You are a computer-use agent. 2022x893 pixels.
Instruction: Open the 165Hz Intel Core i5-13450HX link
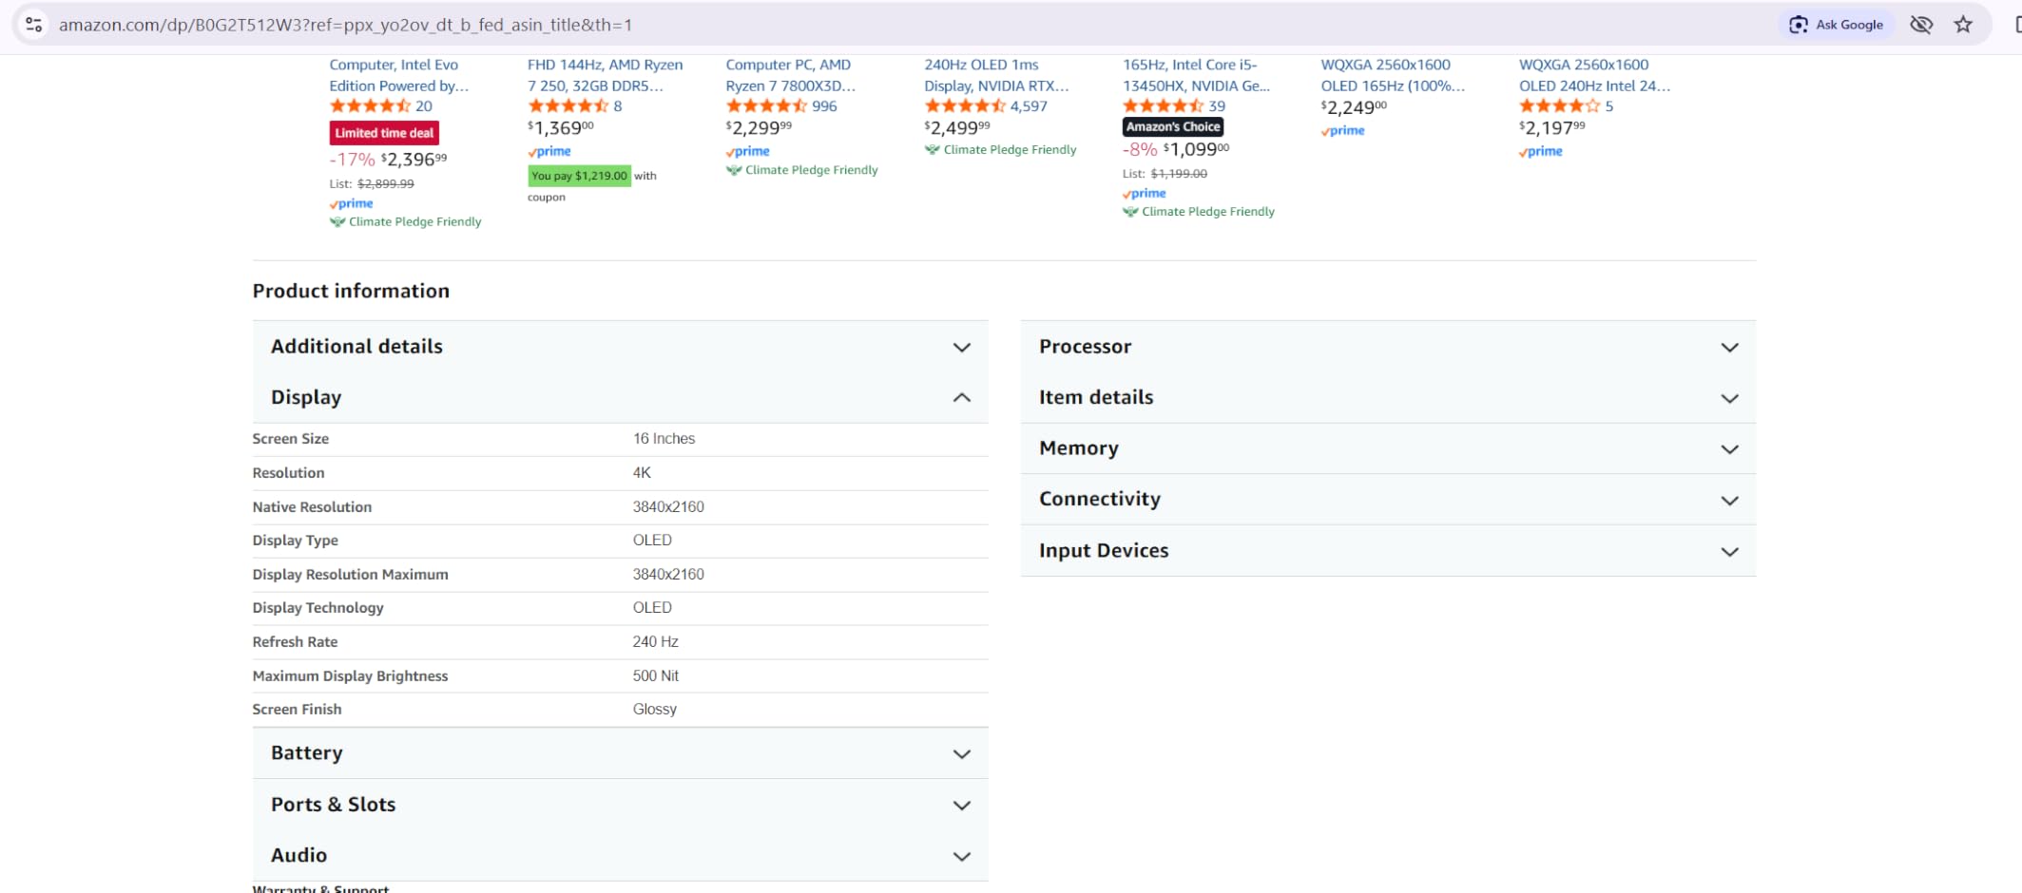[x=1196, y=75]
